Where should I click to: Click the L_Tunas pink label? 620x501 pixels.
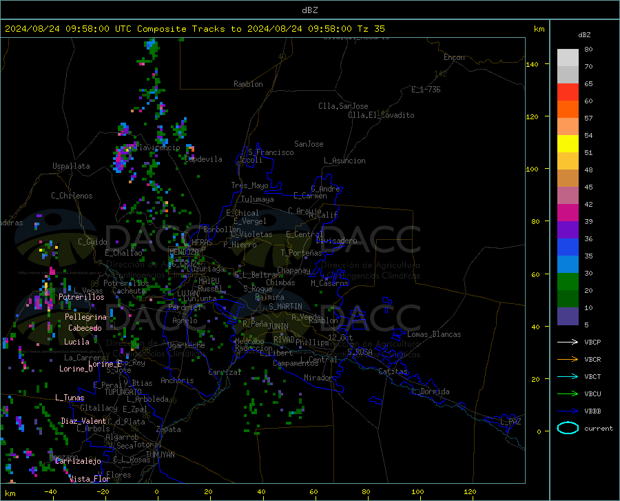[70, 398]
